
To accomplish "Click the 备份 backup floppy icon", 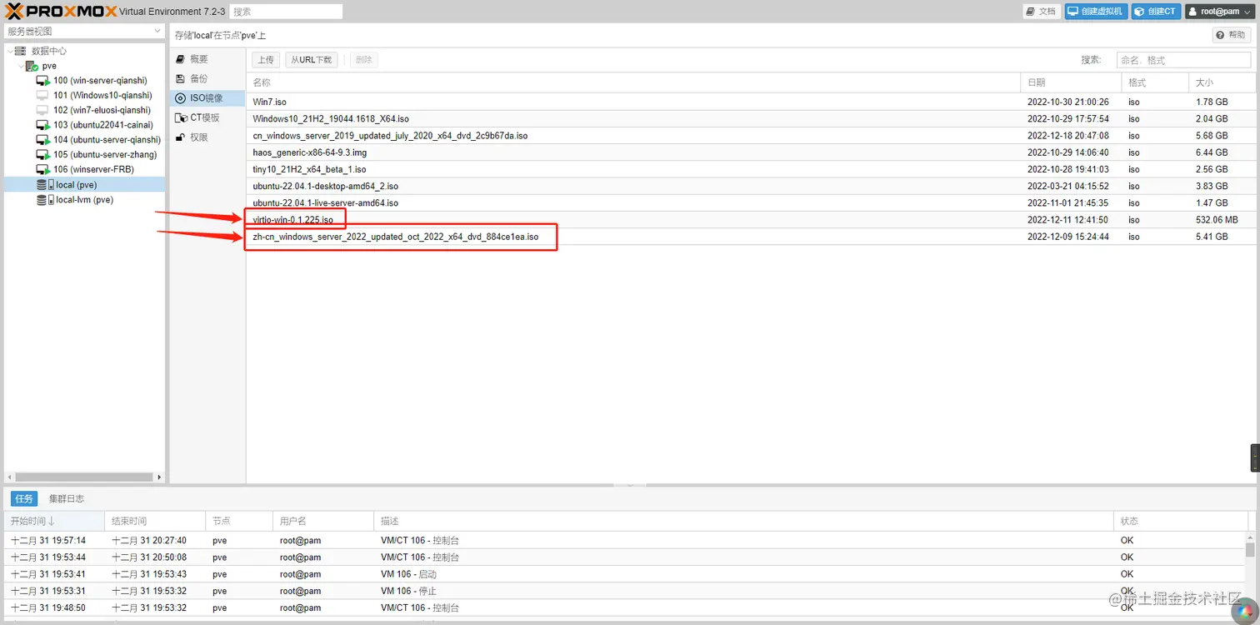I will point(181,78).
